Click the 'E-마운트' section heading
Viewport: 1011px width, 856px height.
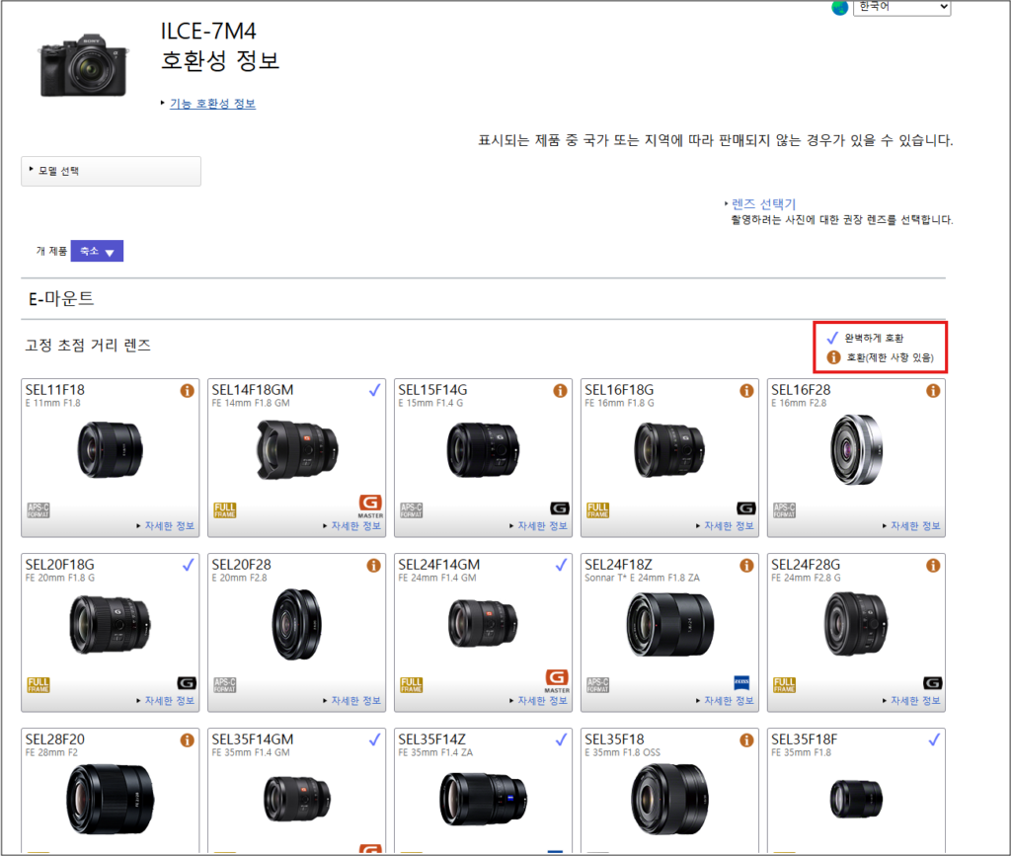(x=61, y=298)
